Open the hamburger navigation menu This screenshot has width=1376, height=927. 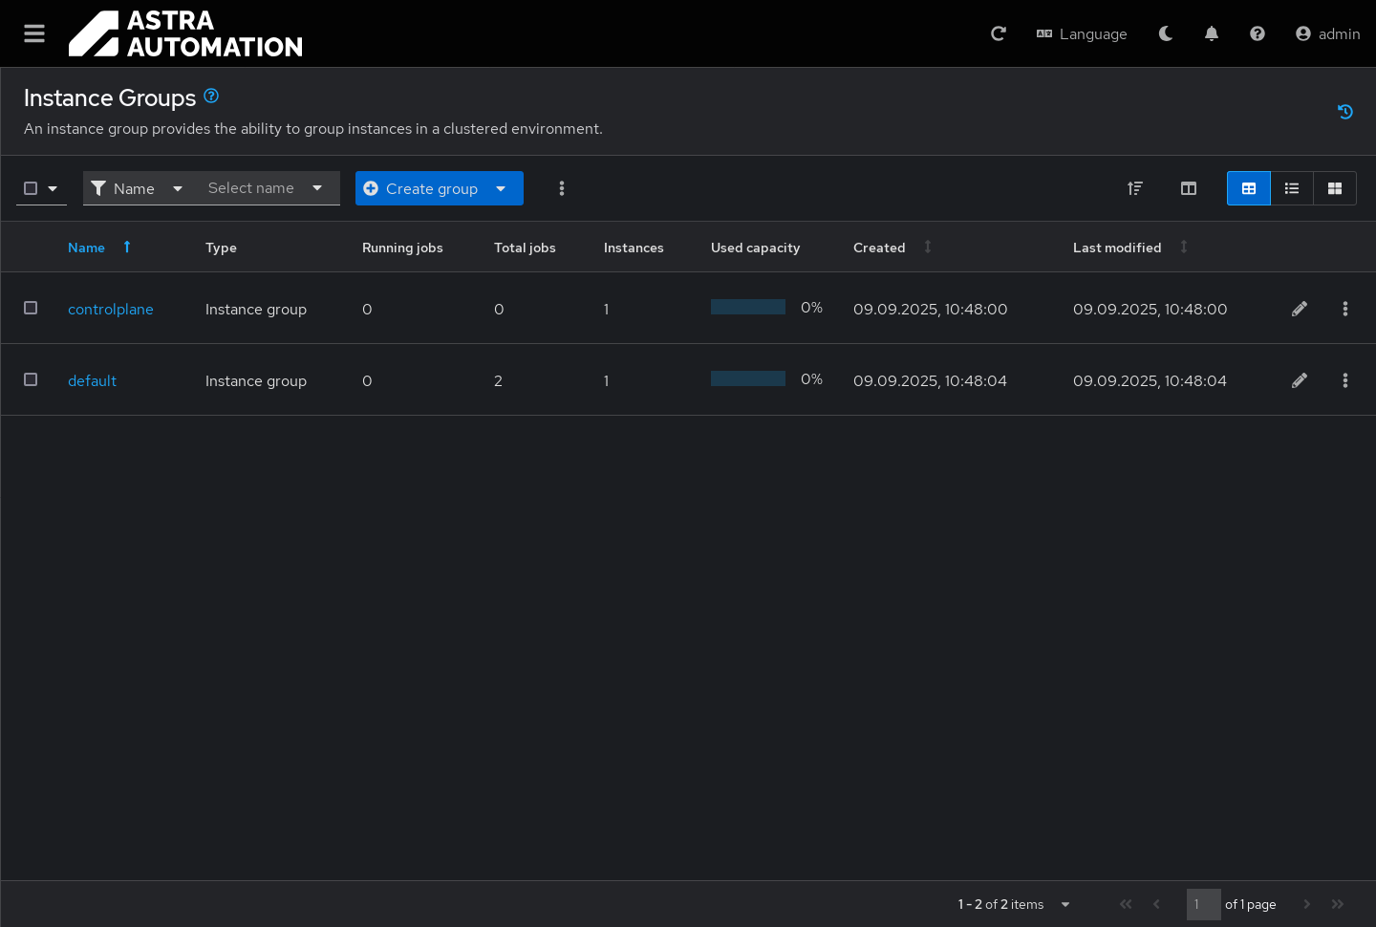click(34, 33)
